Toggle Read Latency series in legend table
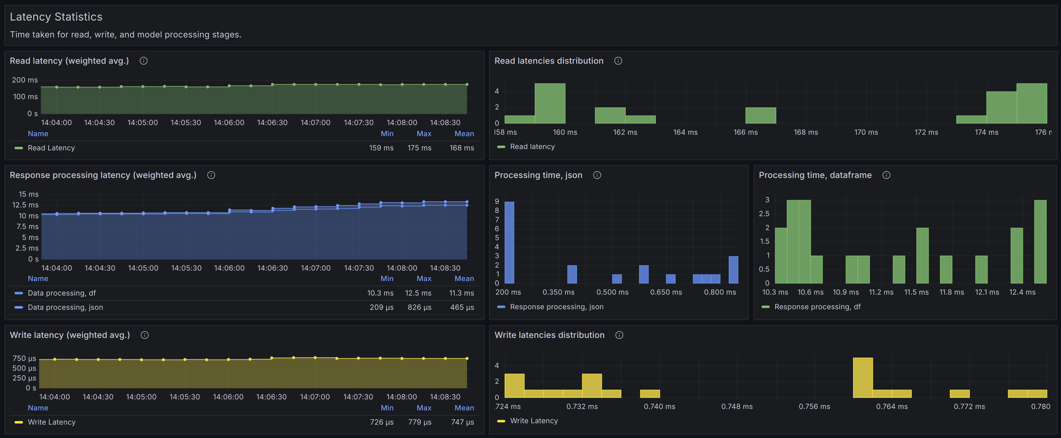The image size is (1061, 438). click(51, 148)
